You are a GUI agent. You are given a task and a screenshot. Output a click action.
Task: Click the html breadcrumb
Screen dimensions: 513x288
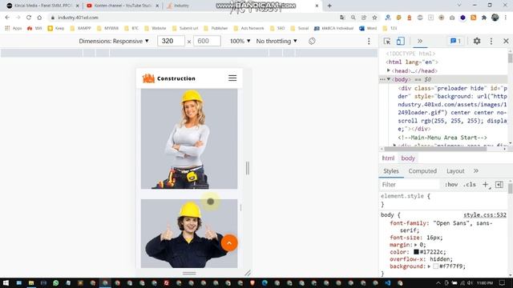388,158
